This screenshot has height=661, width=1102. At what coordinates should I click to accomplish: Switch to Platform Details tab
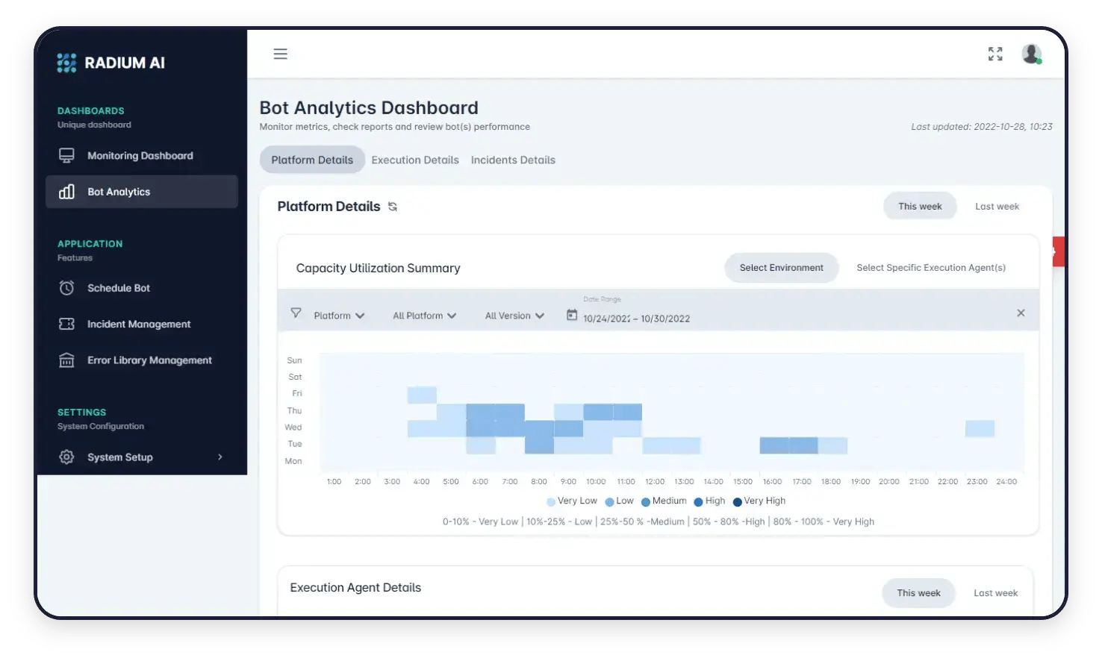(312, 160)
